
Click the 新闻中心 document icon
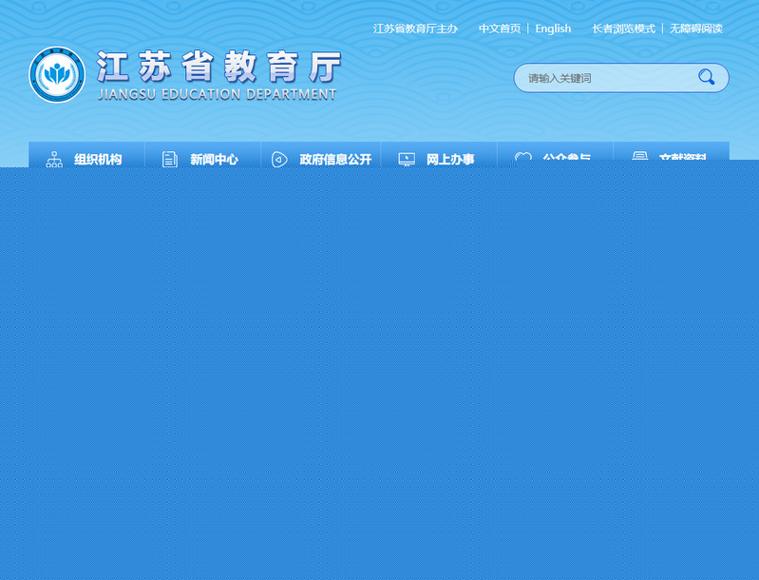pyautogui.click(x=169, y=159)
